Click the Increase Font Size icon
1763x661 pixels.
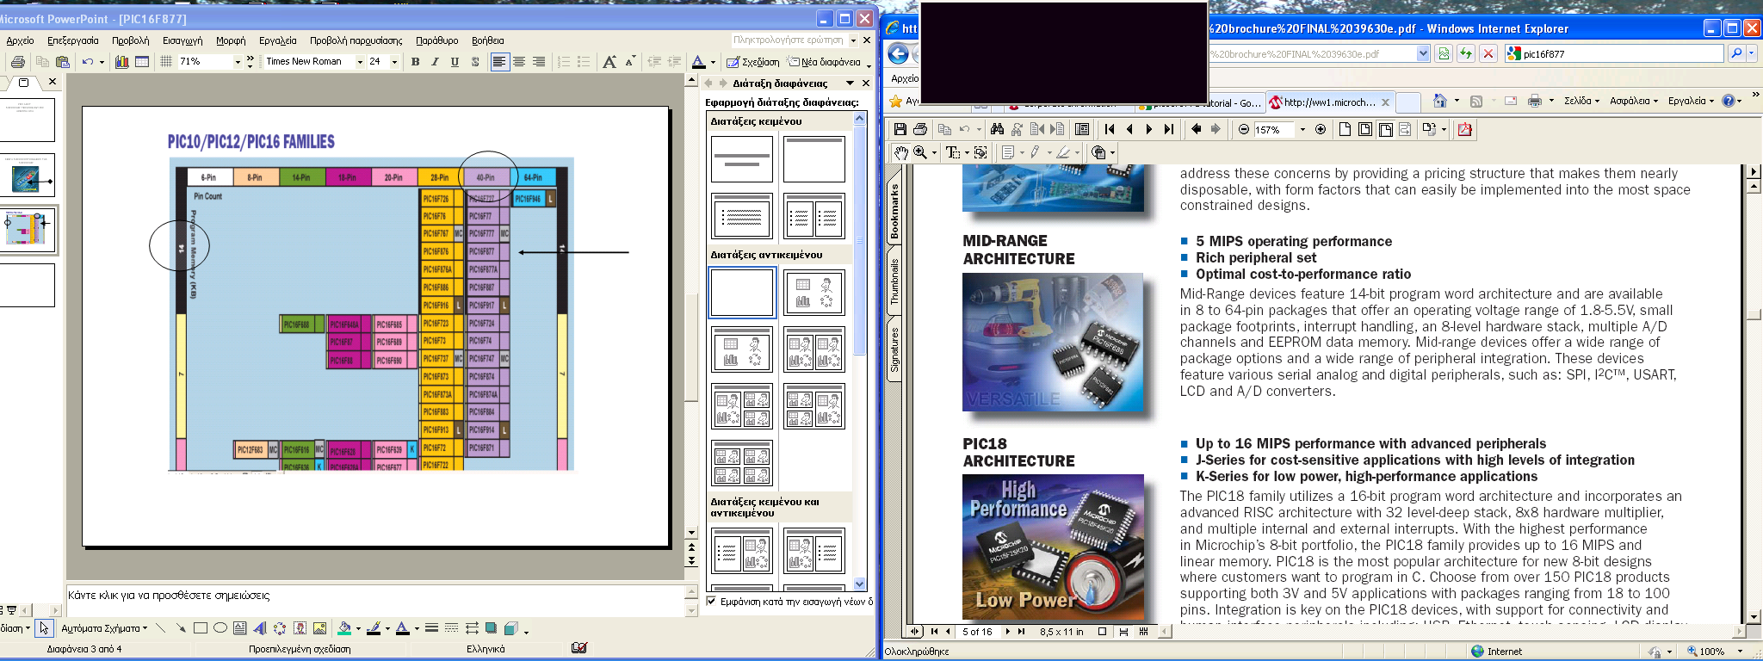(609, 62)
